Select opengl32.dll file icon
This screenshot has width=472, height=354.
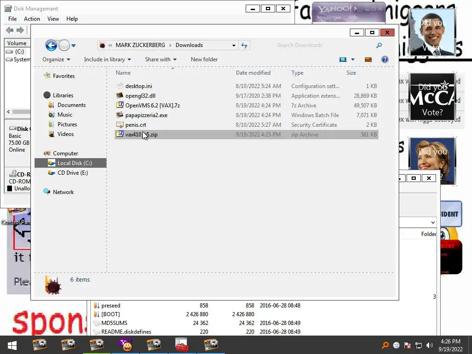(120, 96)
